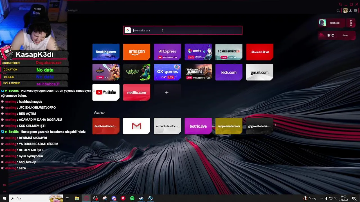The height and width of the screenshot is (202, 360).
Task: Open the YouTube speed dial tile
Action: pos(106,92)
